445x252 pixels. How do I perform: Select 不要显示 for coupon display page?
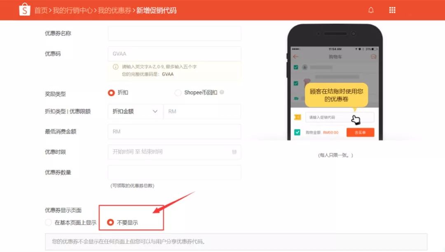[x=110, y=222]
